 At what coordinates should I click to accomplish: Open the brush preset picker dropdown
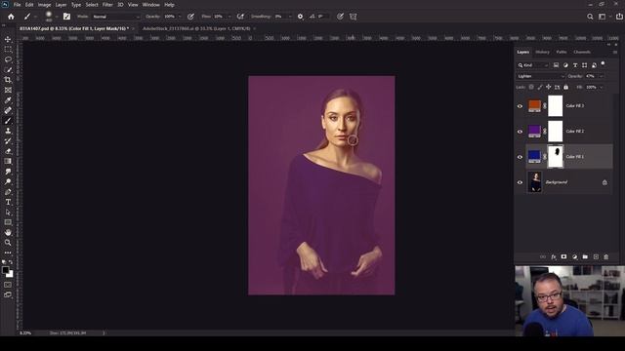(57, 17)
